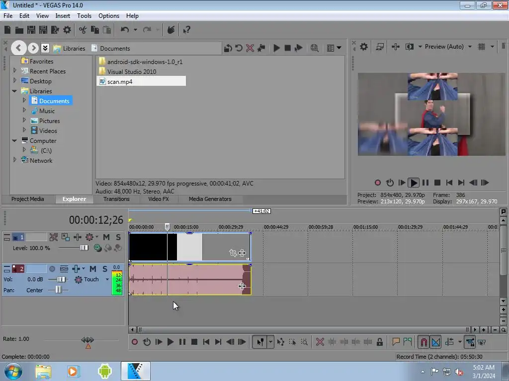Image resolution: width=509 pixels, height=381 pixels.
Task: Open the Options menu
Action: [109, 15]
